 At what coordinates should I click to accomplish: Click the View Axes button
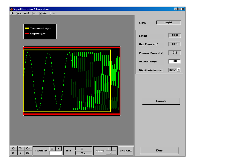[x=126, y=151]
